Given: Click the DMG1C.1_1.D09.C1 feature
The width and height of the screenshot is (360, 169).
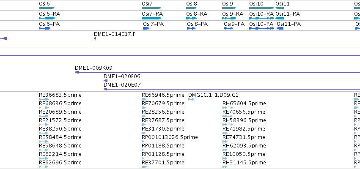Looking at the screenshot, I should point(191,99).
